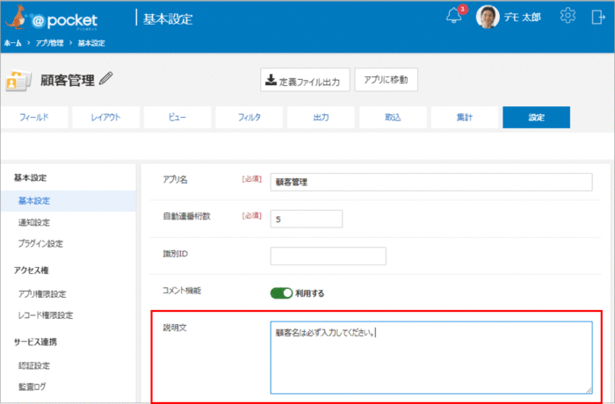Viewport: 615px width, 404px height.
Task: Open the レイアウト tab
Action: point(106,118)
